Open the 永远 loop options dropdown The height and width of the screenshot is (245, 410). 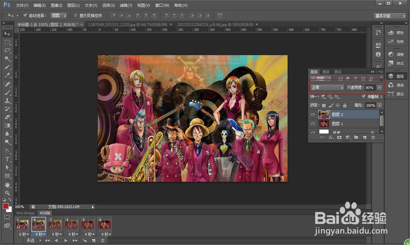pyautogui.click(x=34, y=240)
